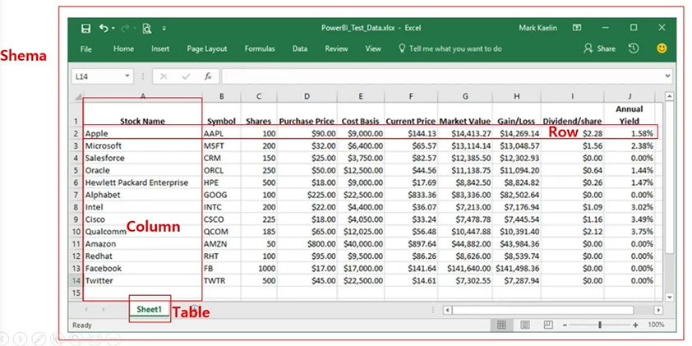
Task: Click the zoom out minus button
Action: click(565, 325)
